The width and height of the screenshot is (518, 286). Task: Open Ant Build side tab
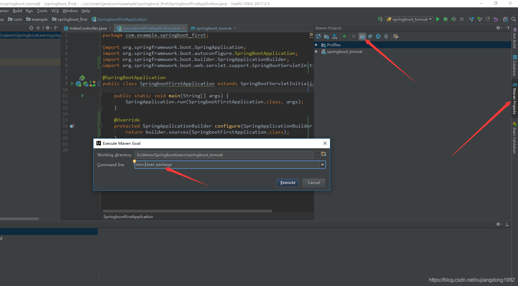coord(514,38)
